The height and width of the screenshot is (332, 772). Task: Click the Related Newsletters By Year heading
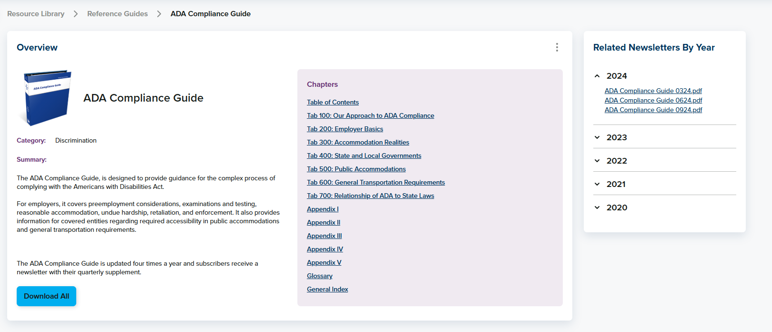[x=654, y=47]
